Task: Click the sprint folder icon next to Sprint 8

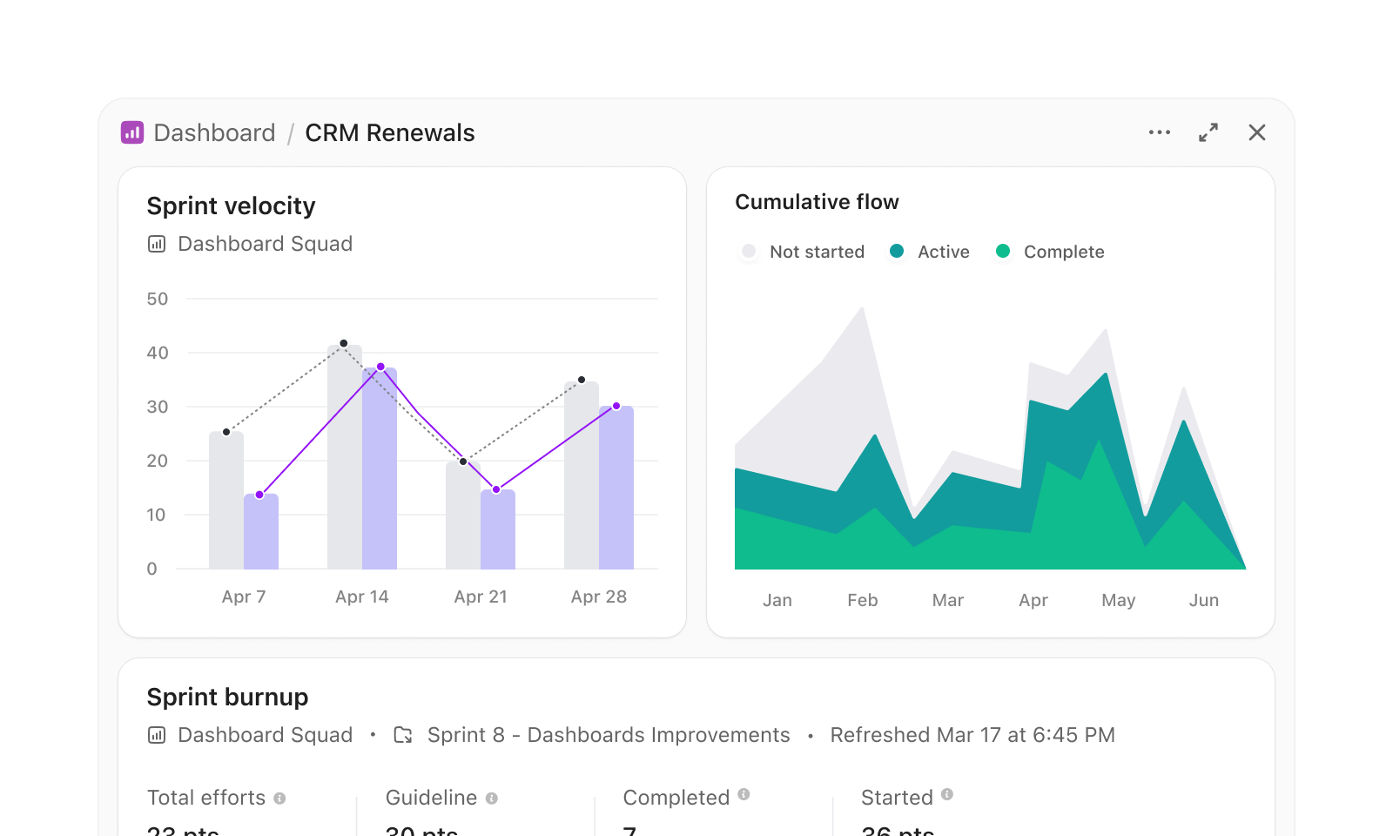Action: click(x=402, y=735)
